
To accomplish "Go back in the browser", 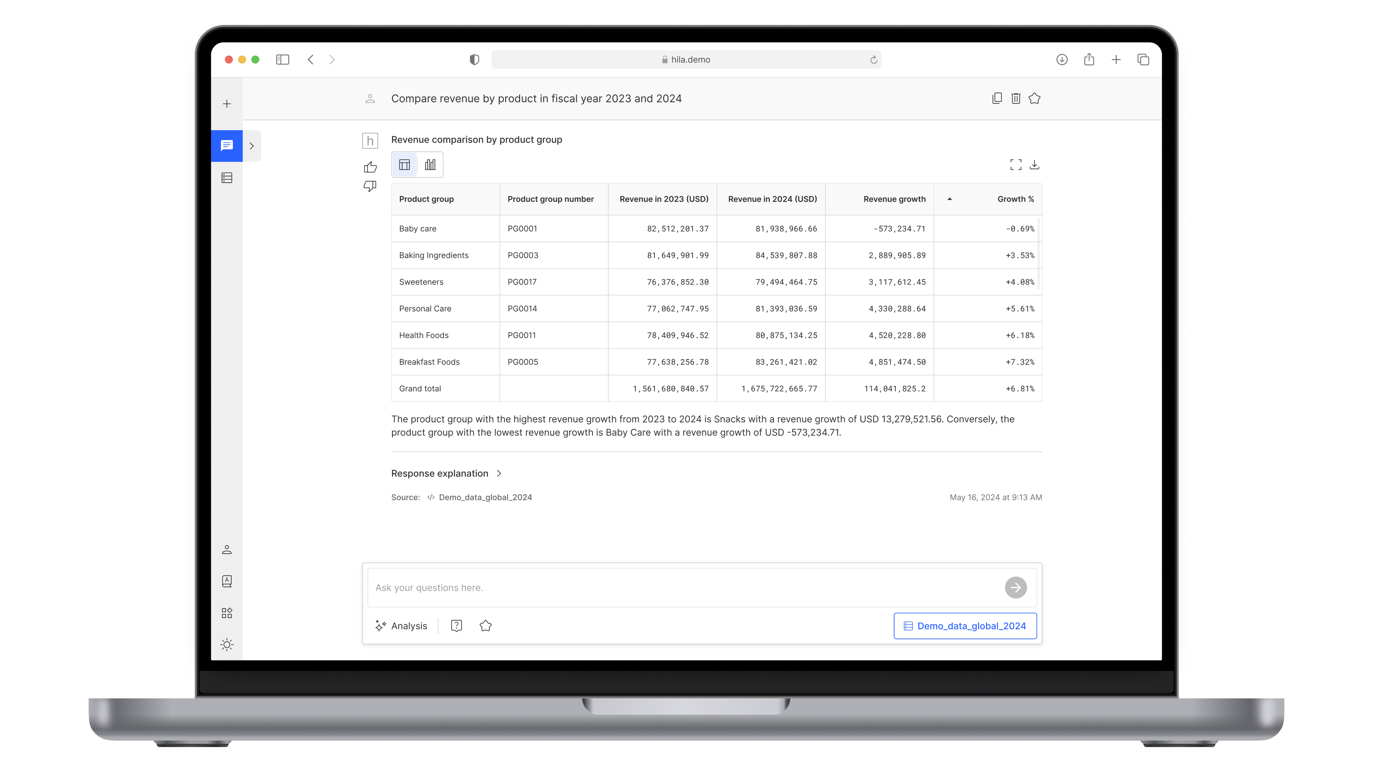I will [x=311, y=59].
